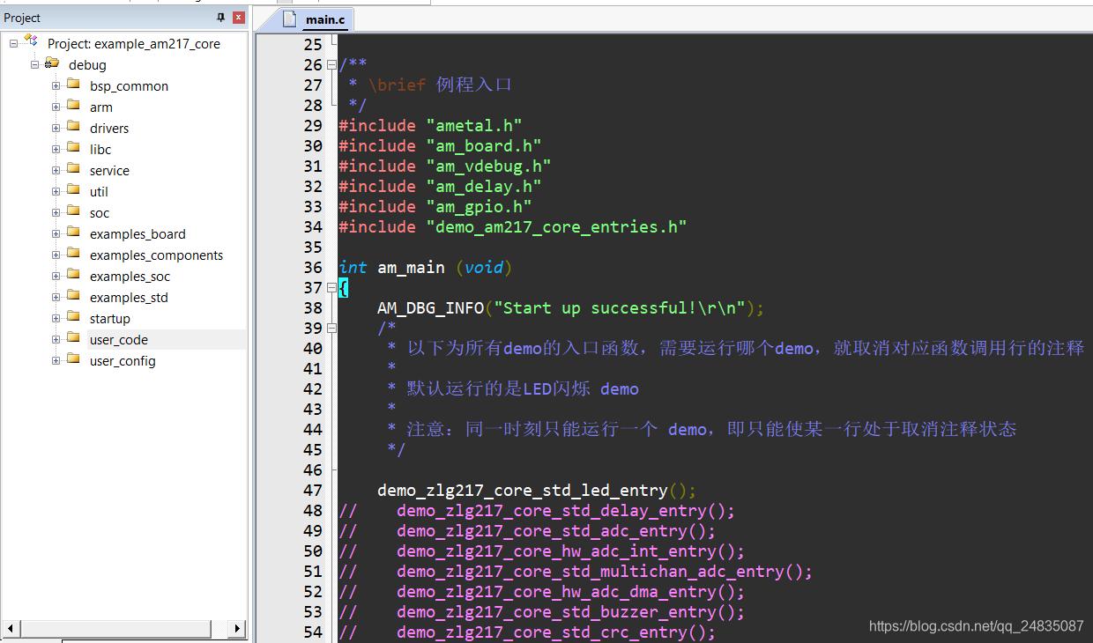Expand the examples_components group
Screen dimensions: 1093x643
[x=56, y=255]
